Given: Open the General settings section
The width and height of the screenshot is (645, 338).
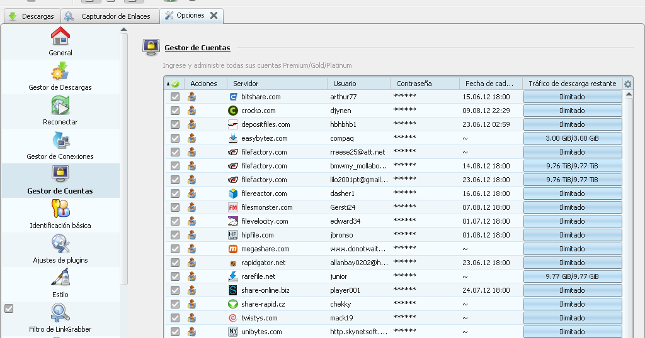Looking at the screenshot, I should [x=60, y=42].
